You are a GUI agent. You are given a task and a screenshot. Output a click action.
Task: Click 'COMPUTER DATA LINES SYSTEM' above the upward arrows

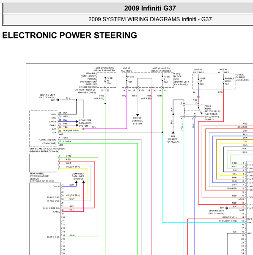78,176
